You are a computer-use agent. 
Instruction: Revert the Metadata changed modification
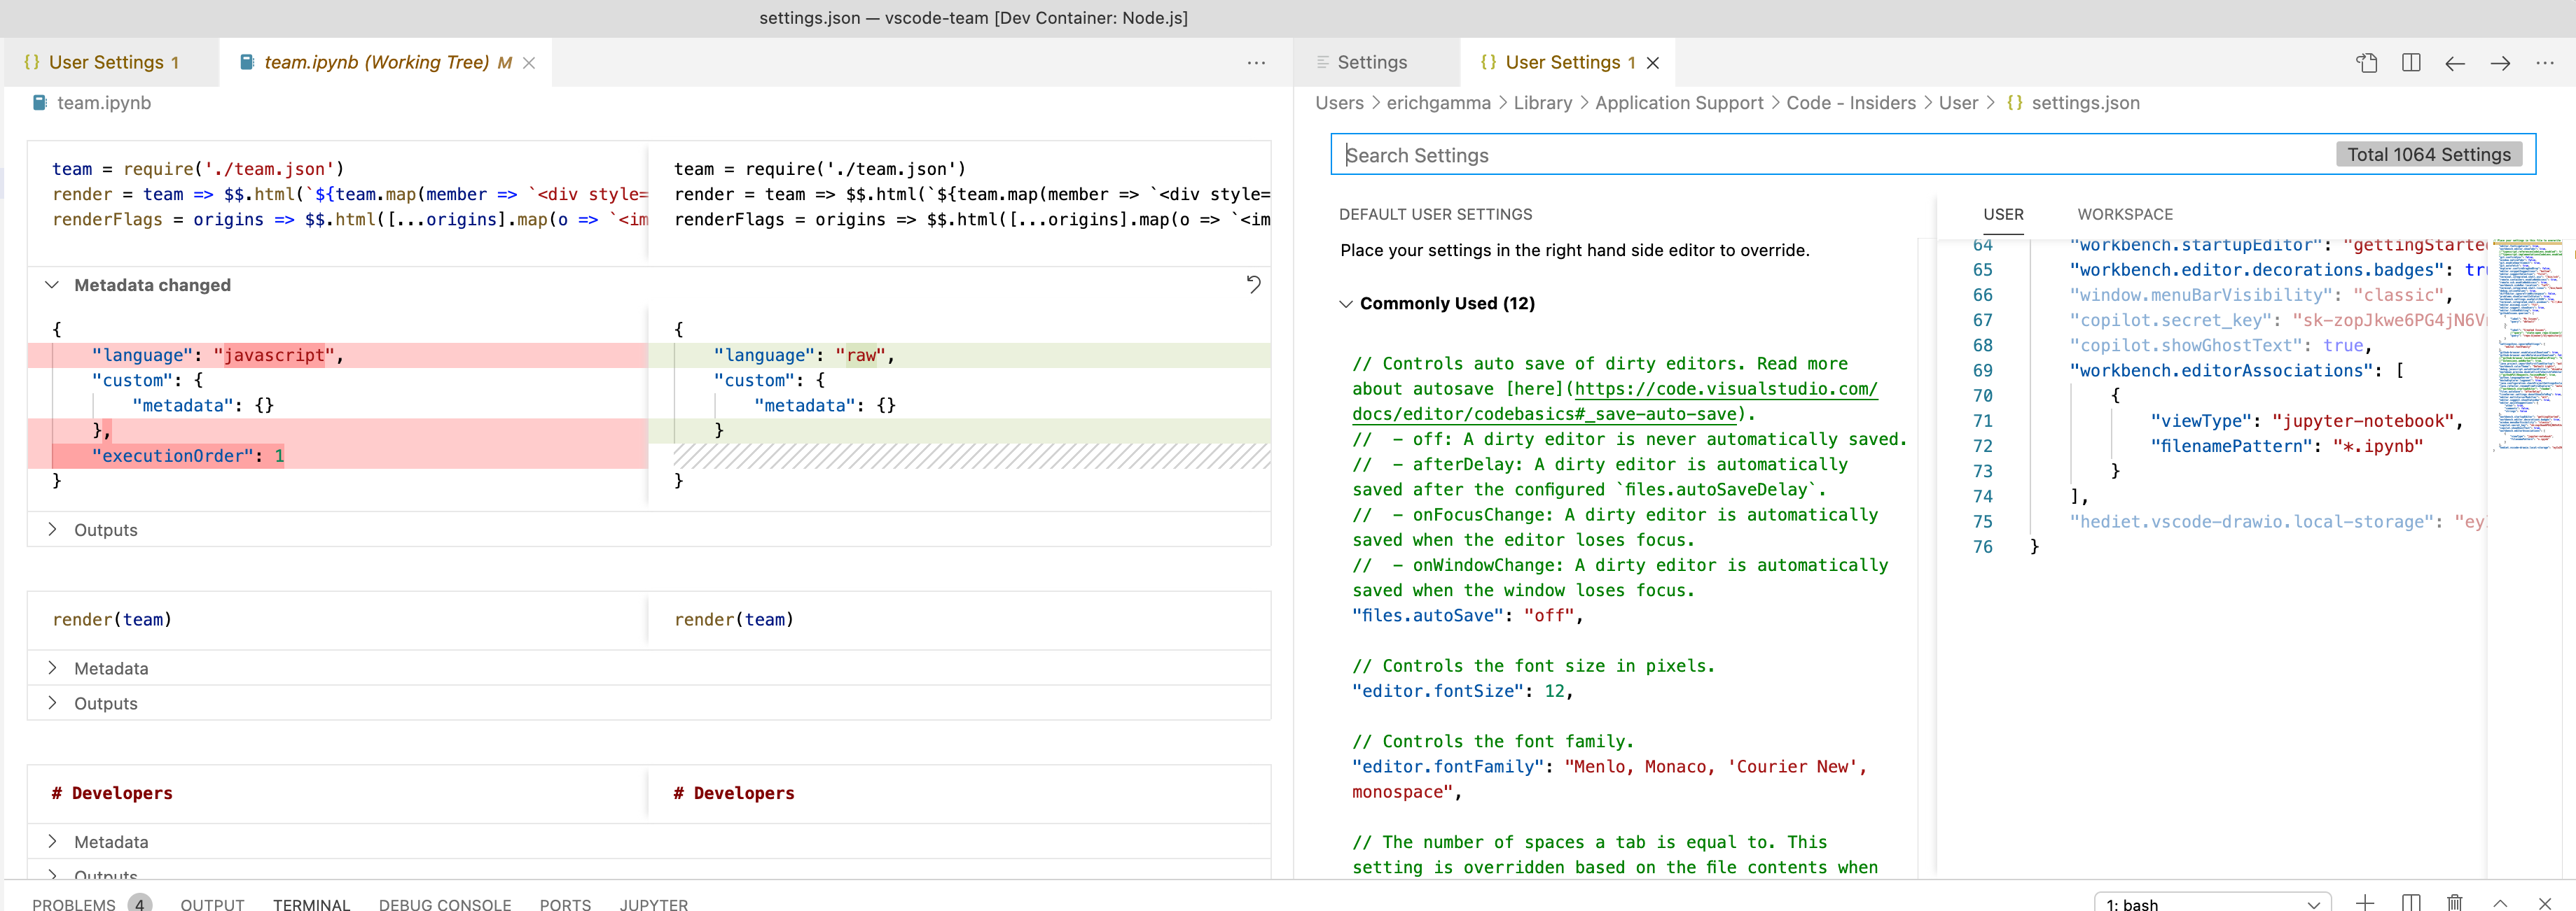coord(1255,283)
